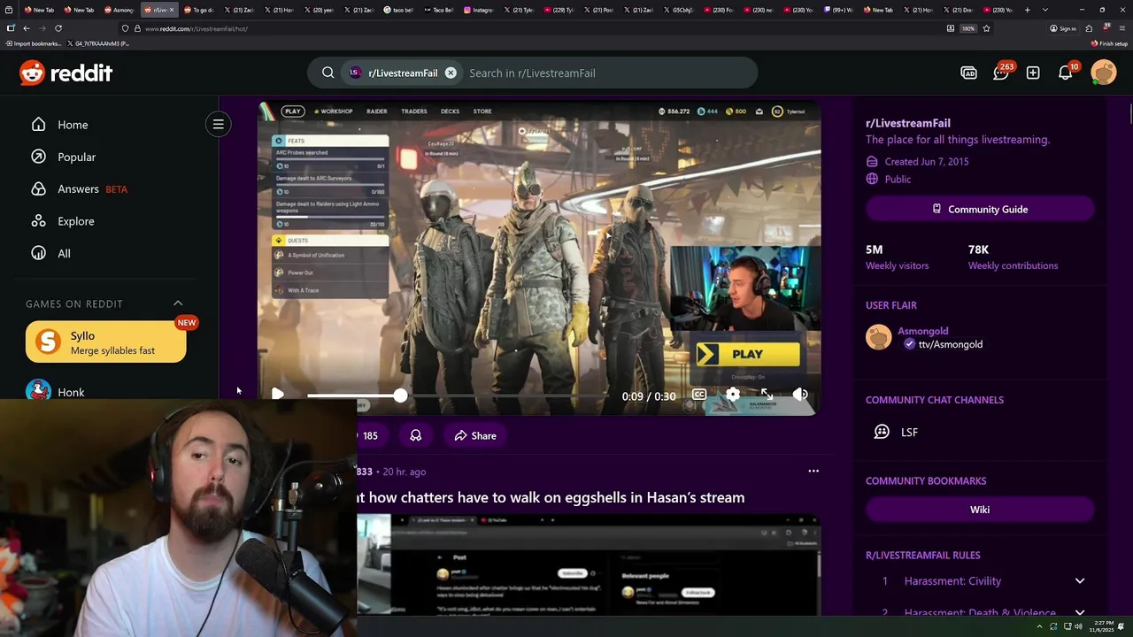Switch to the Asmongold browser tab

[x=119, y=10]
